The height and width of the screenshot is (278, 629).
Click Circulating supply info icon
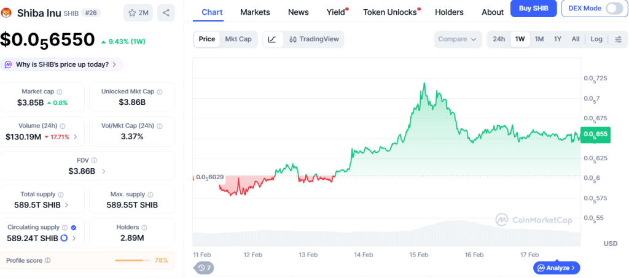point(65,228)
